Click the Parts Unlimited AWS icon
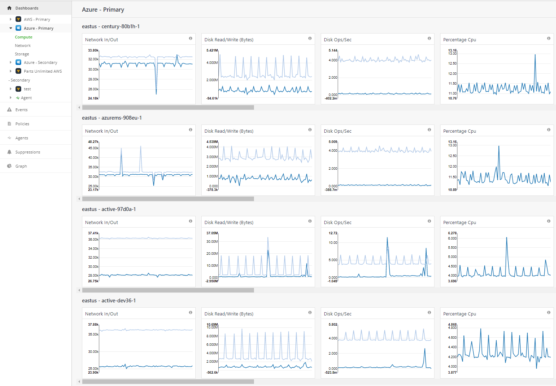 point(18,71)
